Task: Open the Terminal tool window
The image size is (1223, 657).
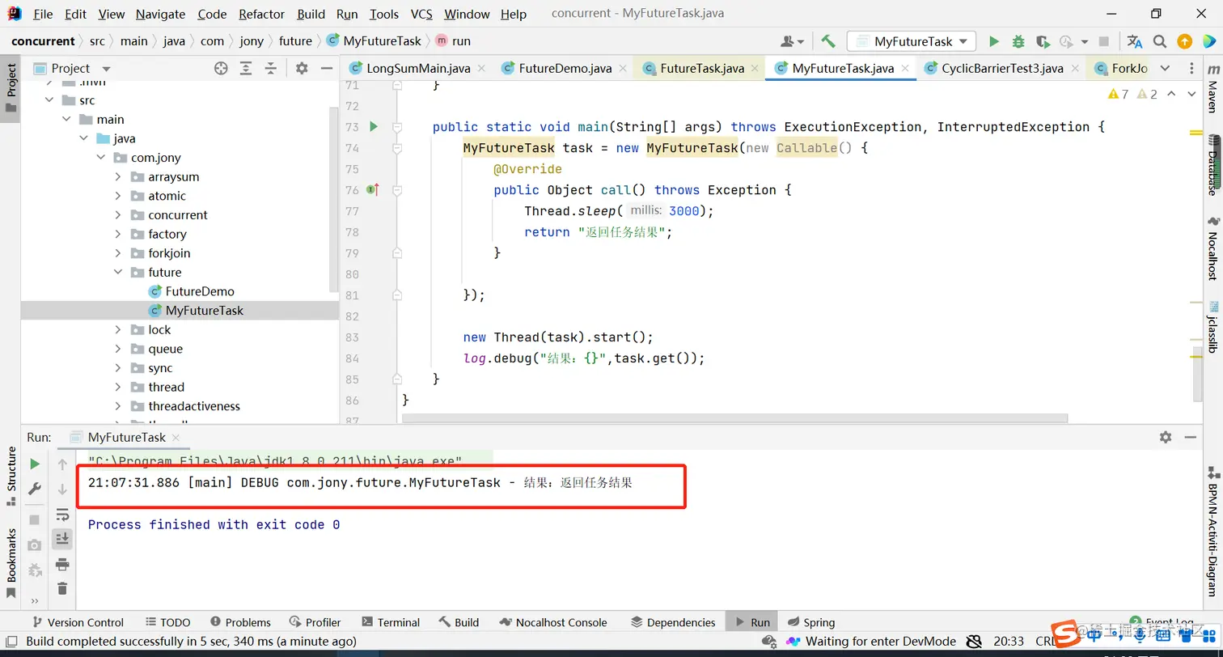Action: click(x=391, y=622)
